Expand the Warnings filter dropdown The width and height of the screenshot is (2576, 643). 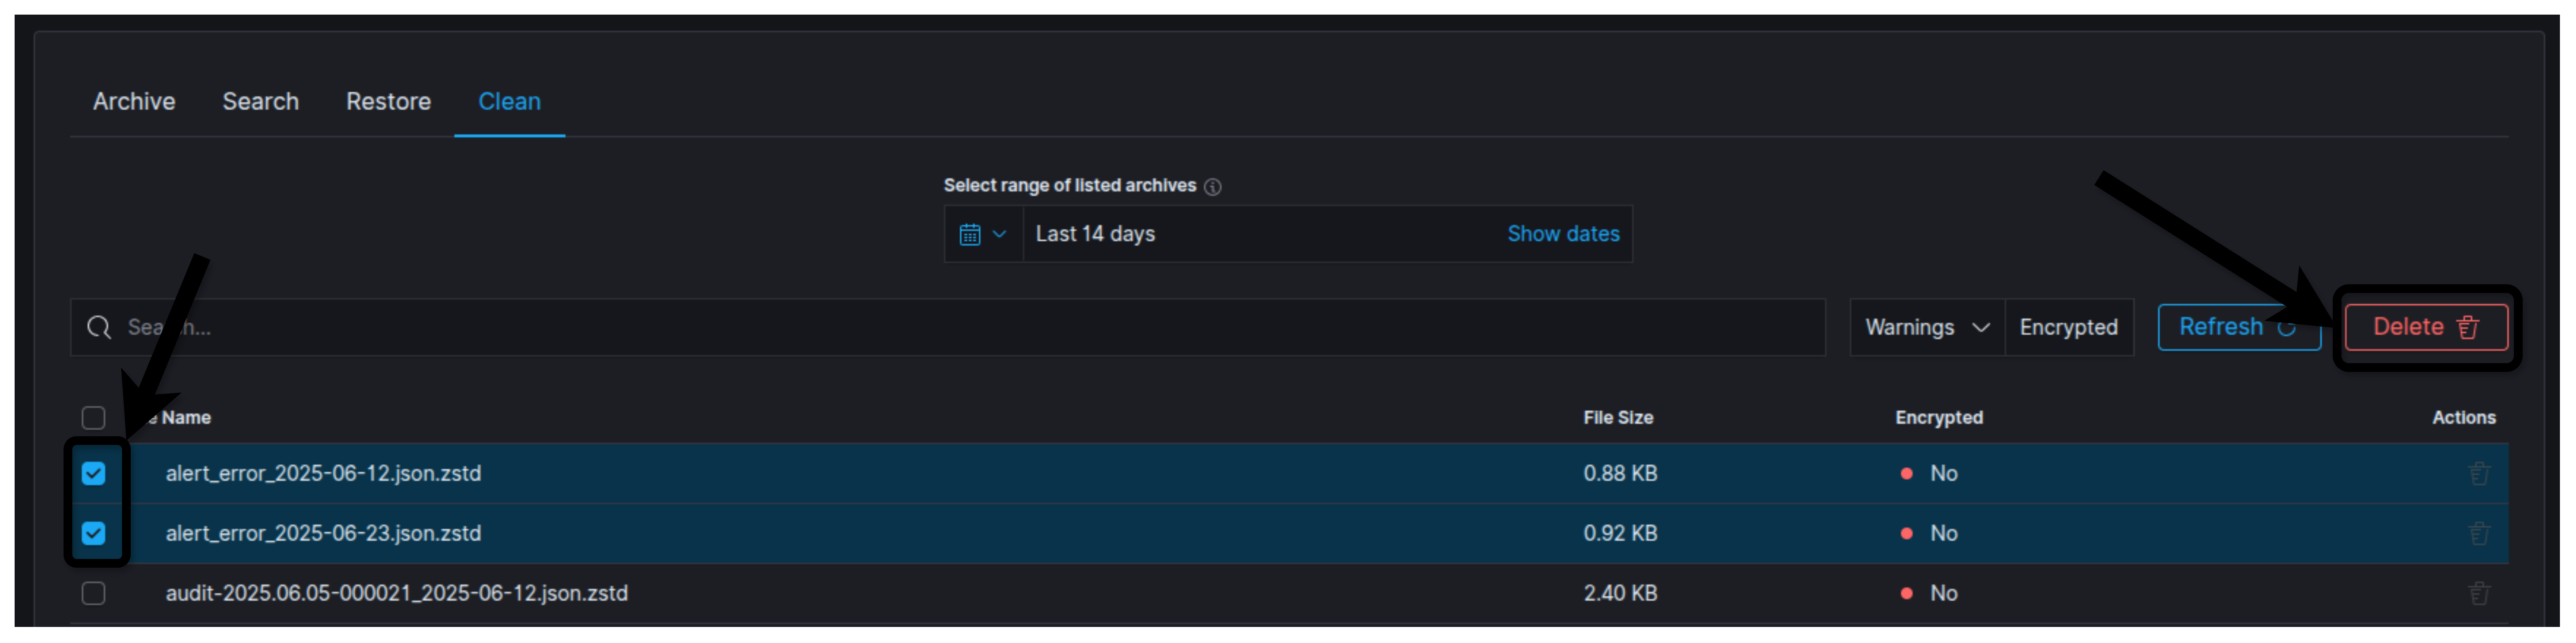(x=1926, y=327)
